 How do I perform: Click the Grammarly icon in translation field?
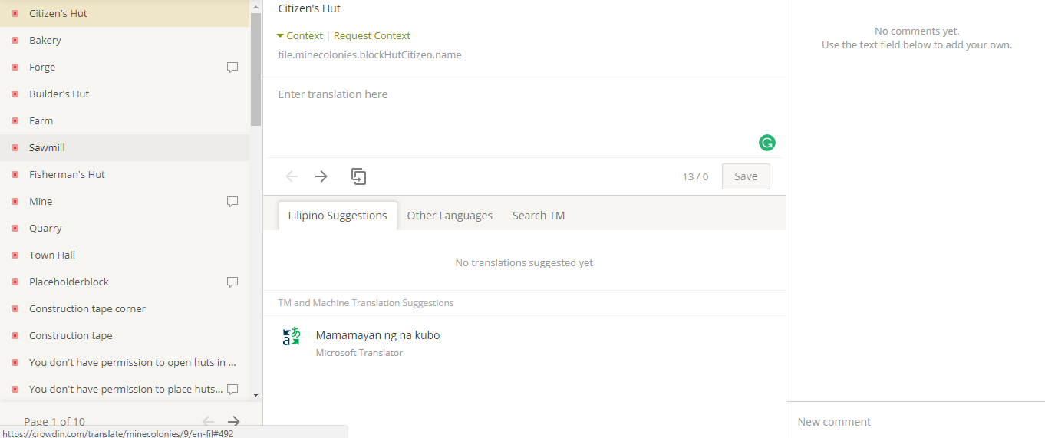766,143
